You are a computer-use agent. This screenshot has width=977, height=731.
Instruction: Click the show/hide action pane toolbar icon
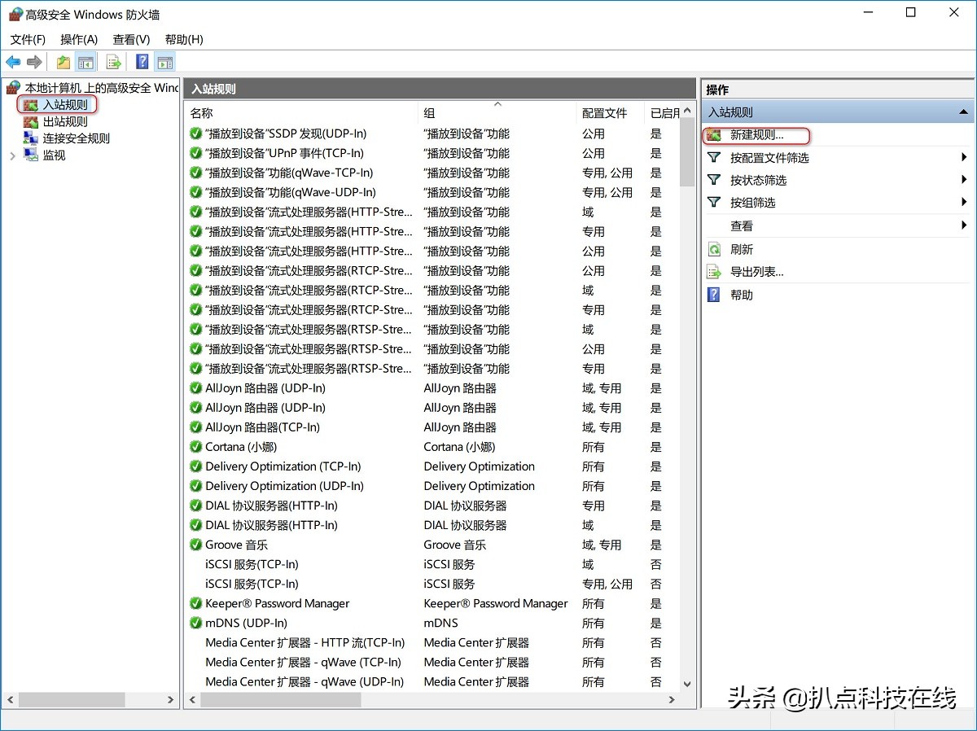(165, 61)
